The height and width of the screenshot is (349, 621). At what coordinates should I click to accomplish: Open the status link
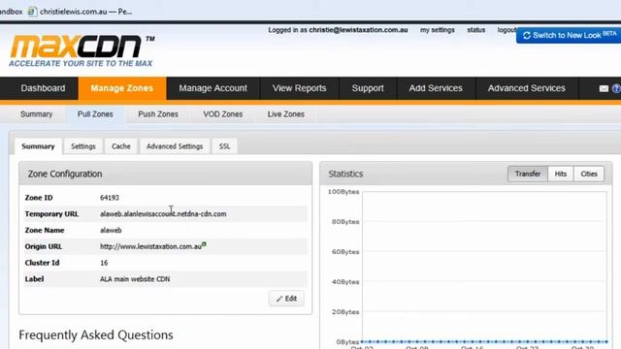click(x=476, y=30)
